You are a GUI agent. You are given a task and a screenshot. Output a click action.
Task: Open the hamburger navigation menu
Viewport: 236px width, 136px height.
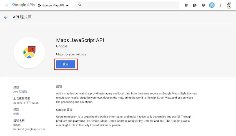6,5
